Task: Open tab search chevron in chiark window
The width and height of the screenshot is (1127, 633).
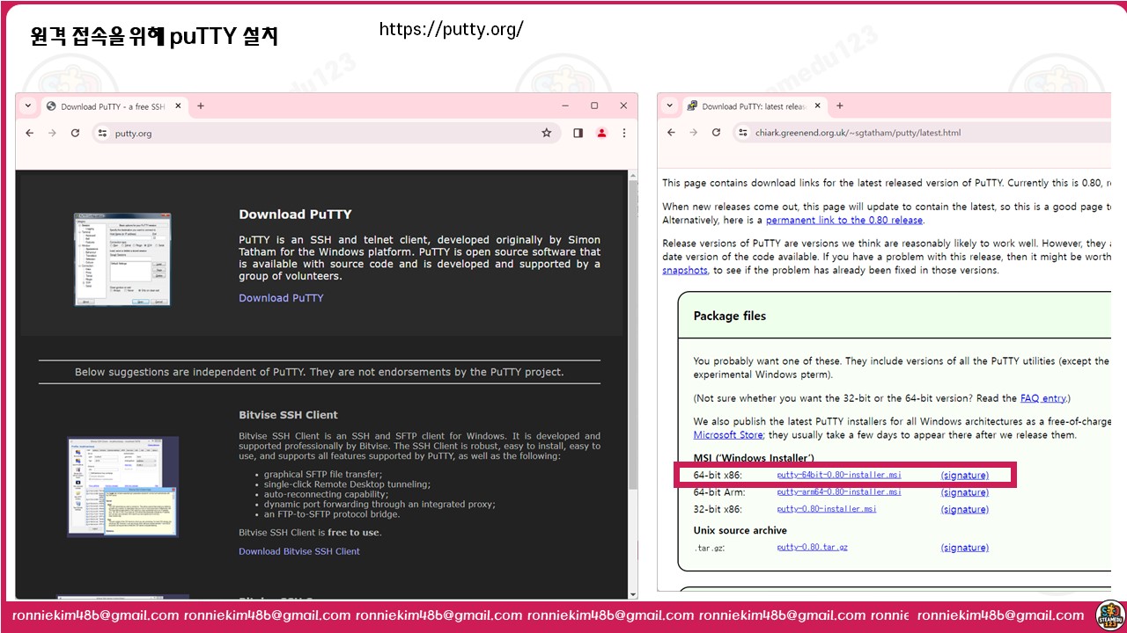Action: coord(669,105)
